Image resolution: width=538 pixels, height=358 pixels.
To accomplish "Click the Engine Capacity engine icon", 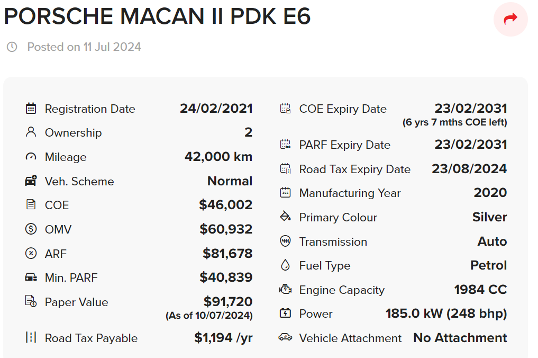I will 285,289.
